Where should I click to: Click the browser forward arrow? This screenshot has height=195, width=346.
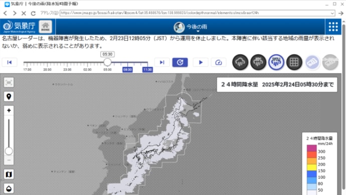[15, 13]
